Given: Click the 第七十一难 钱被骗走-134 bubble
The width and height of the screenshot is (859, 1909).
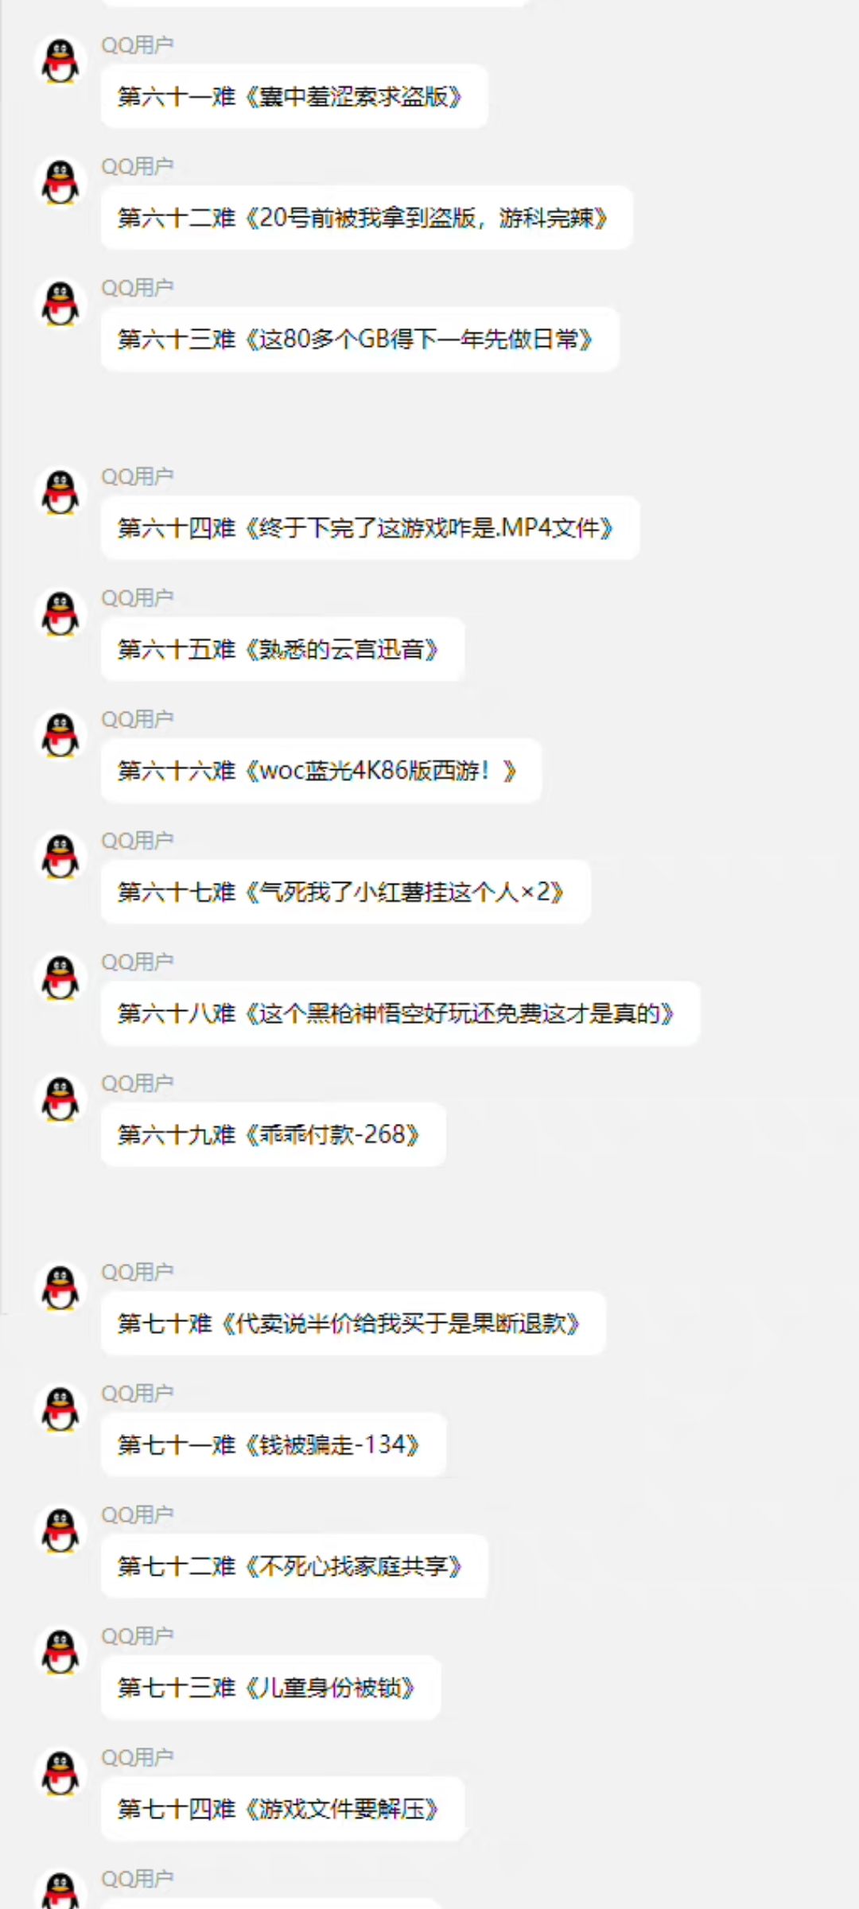Looking at the screenshot, I should click(273, 1444).
